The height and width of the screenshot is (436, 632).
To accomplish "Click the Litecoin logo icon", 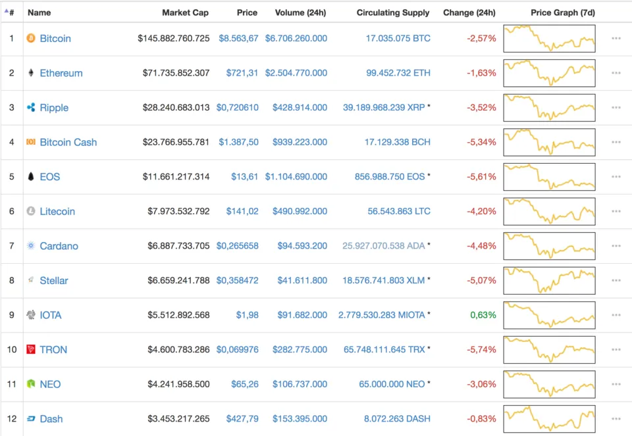I will coord(31,211).
